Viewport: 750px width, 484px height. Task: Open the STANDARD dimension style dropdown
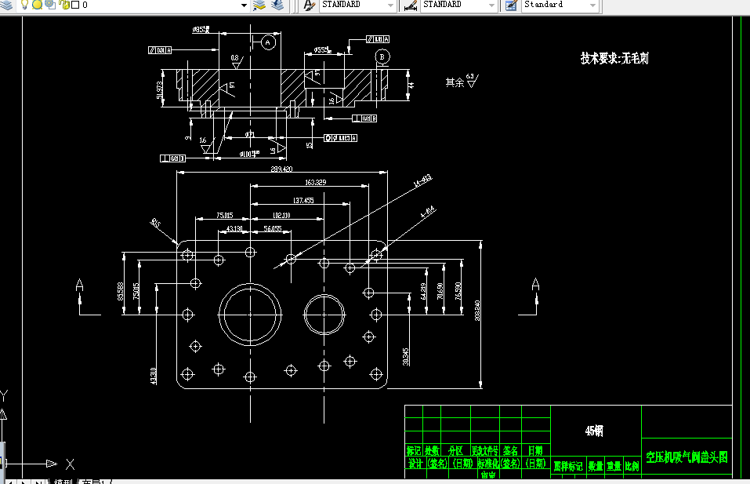coord(491,6)
